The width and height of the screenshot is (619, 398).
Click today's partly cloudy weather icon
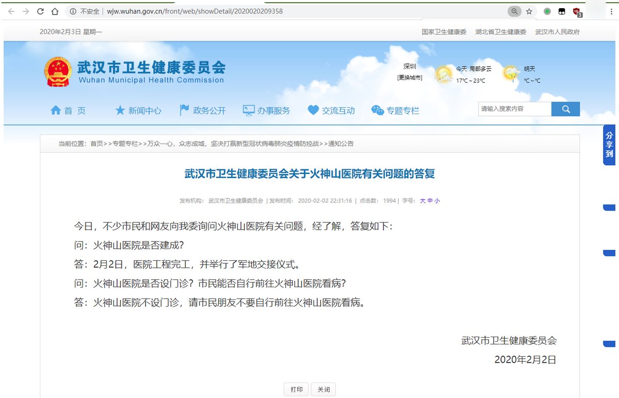pyautogui.click(x=444, y=74)
